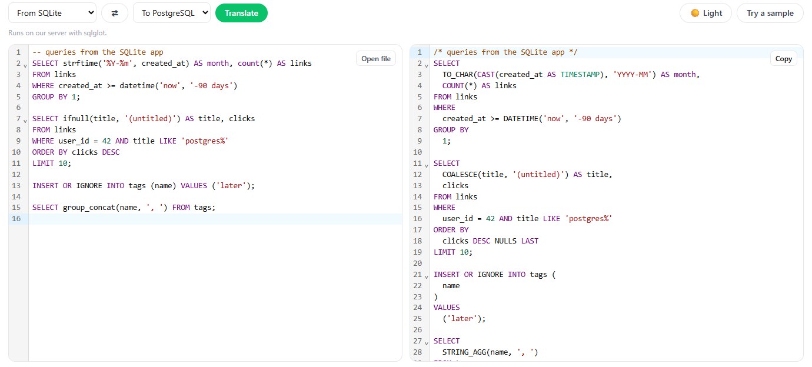The image size is (812, 367).
Task: Click 'COUNT(*) AS links' output line
Action: (480, 85)
